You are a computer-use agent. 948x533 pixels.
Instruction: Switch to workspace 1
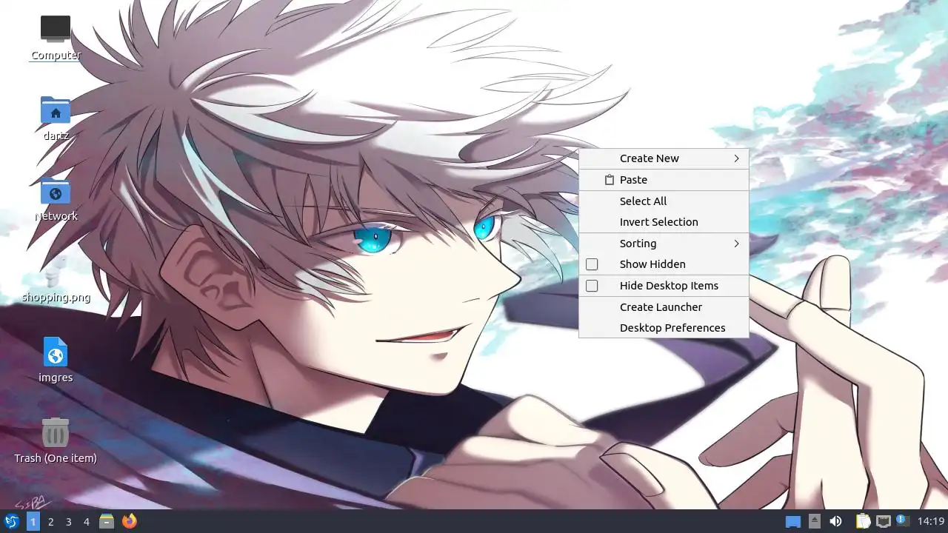(x=33, y=522)
